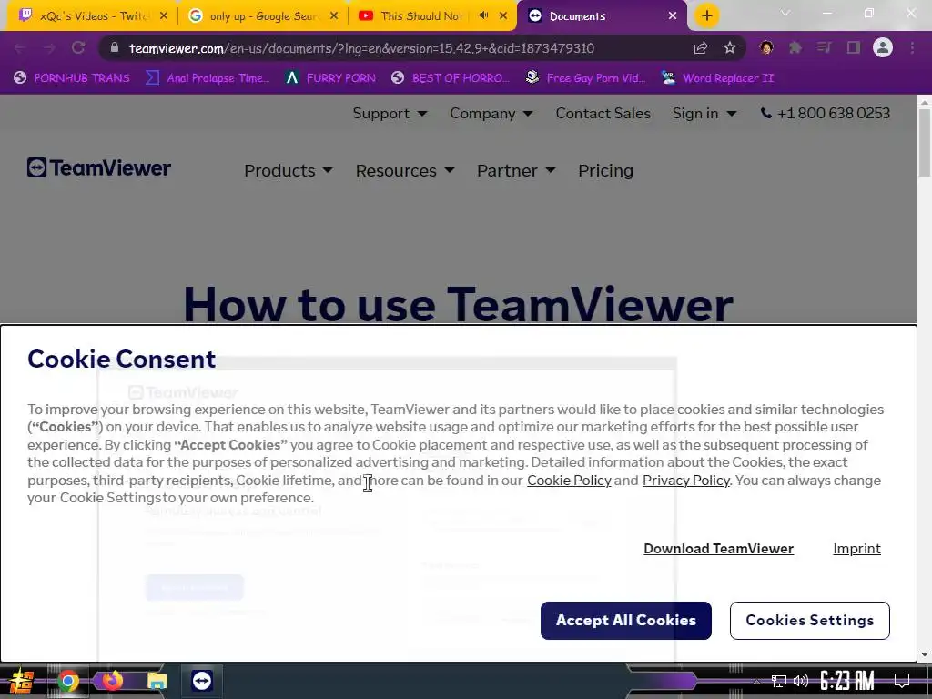Open the Chrome profile avatar icon

pos(883,47)
